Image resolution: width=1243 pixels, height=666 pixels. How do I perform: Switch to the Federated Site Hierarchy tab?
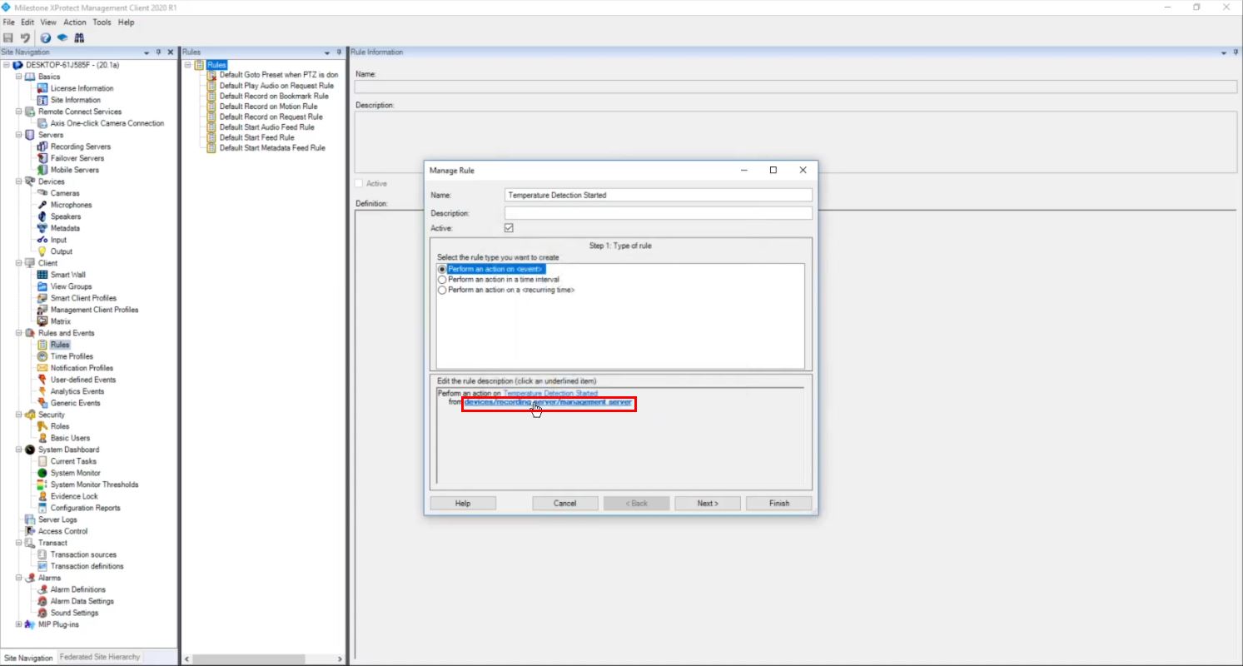99,657
